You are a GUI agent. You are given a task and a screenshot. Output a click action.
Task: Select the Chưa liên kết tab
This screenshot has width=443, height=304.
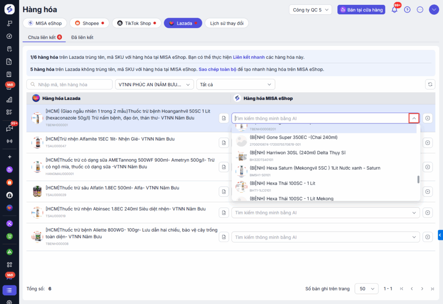(x=45, y=37)
